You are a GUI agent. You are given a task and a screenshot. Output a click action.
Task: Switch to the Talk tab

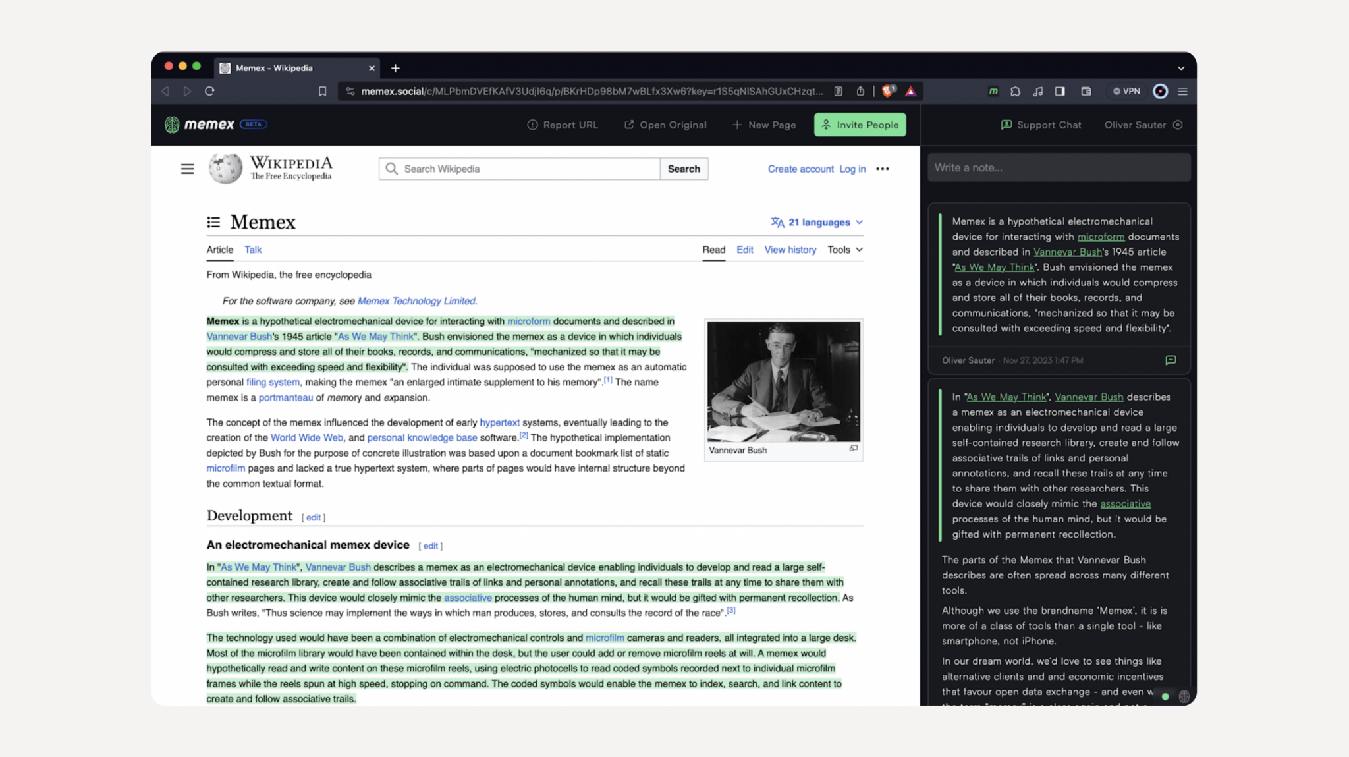[x=253, y=250]
